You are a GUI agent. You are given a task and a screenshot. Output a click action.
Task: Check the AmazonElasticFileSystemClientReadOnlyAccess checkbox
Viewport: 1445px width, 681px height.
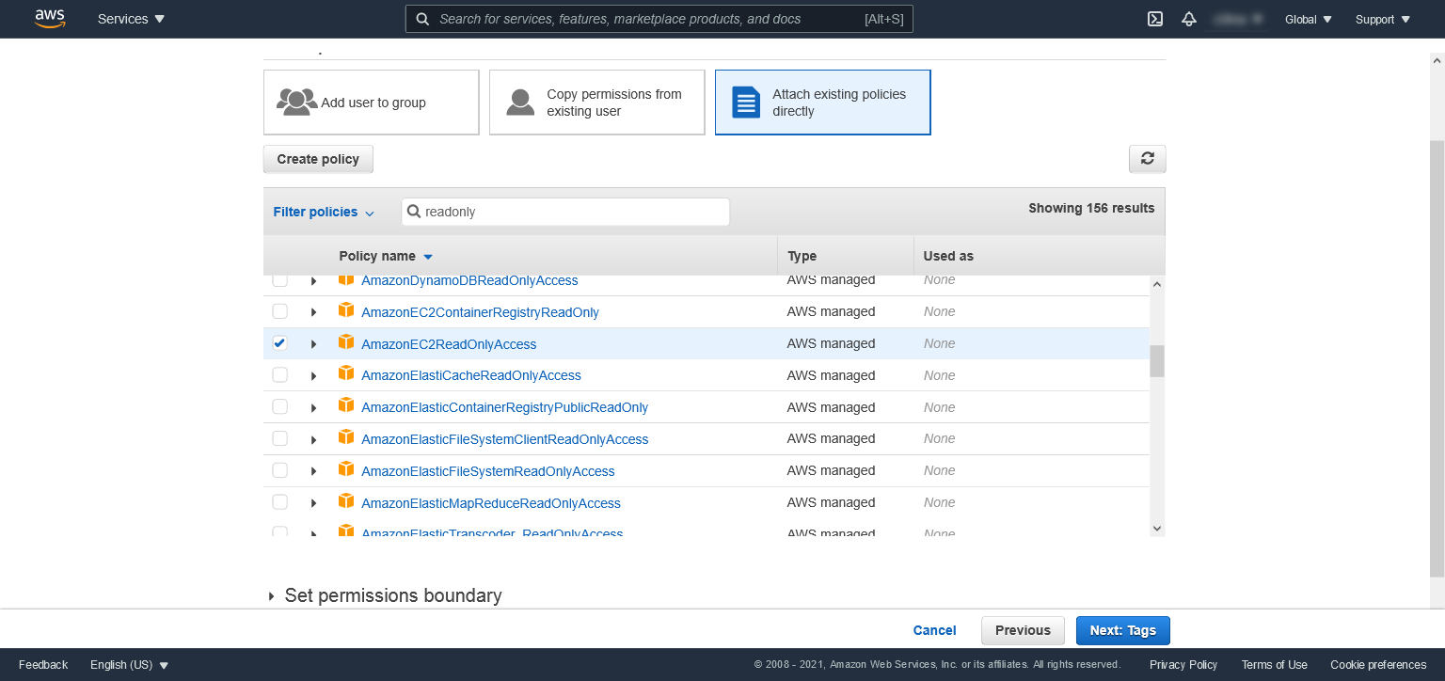(279, 438)
